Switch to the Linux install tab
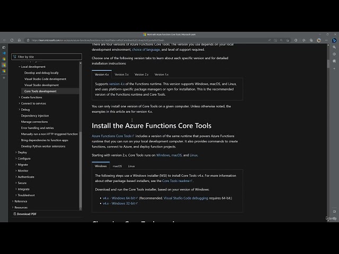Viewport: 339px width, 254px height. [131, 166]
